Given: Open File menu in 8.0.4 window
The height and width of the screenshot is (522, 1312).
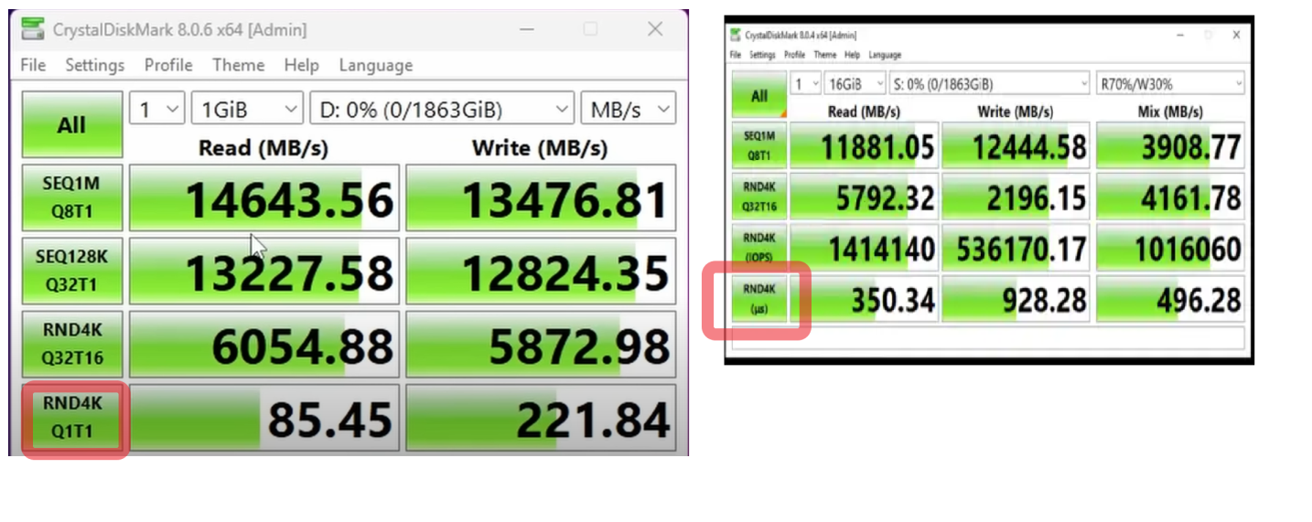Looking at the screenshot, I should coord(736,55).
